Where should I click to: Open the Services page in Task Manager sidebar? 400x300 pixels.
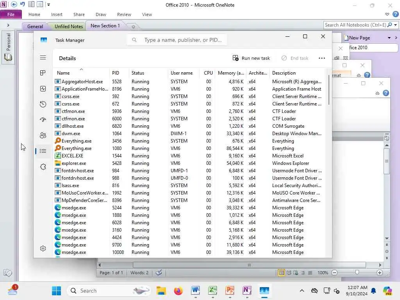[x=43, y=167]
